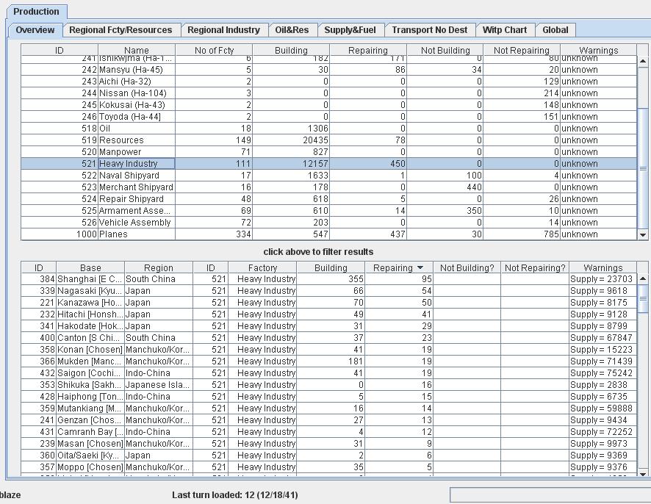Sort lower table by Region column header

click(x=158, y=267)
